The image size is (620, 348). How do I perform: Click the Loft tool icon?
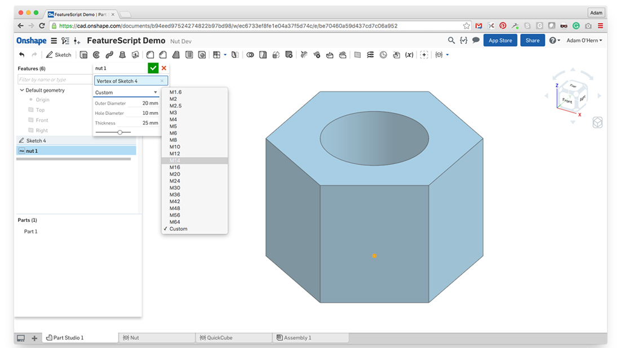[122, 55]
